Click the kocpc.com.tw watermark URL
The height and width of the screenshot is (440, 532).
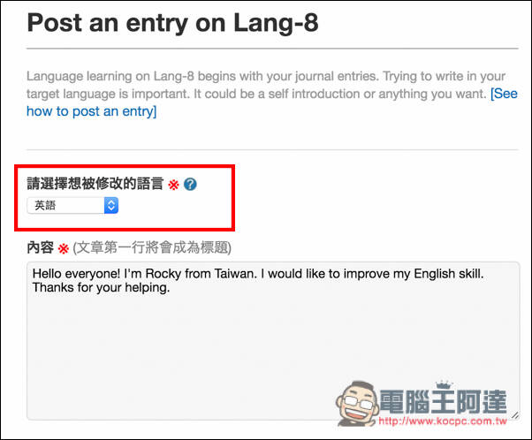(x=443, y=421)
